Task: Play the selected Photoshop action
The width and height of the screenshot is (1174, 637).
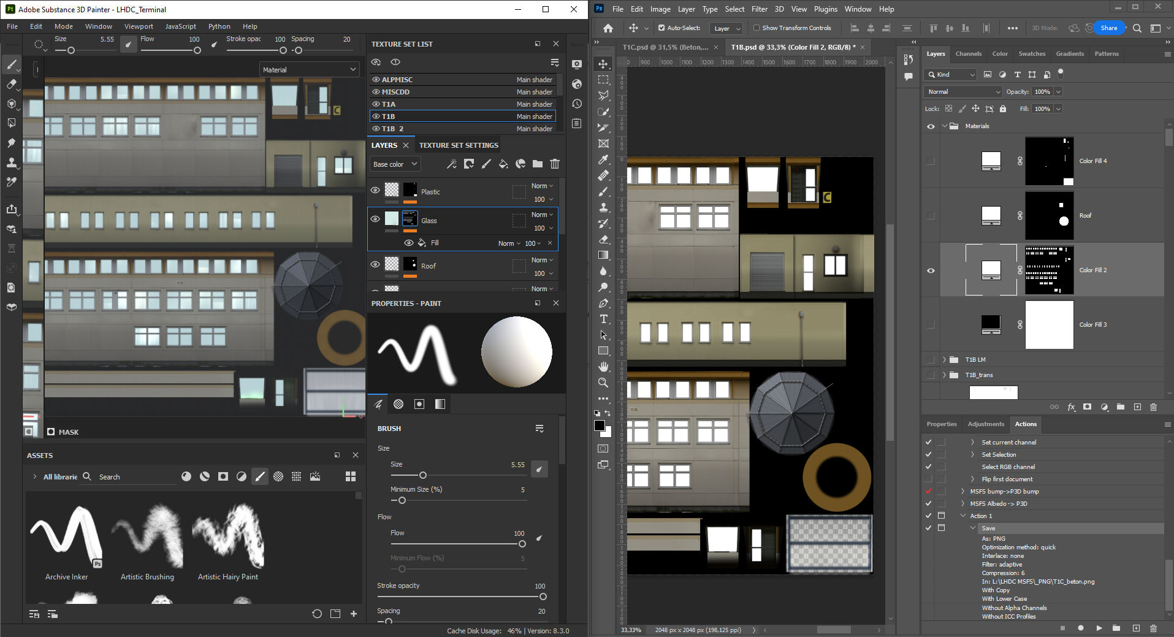Action: pyautogui.click(x=1099, y=628)
